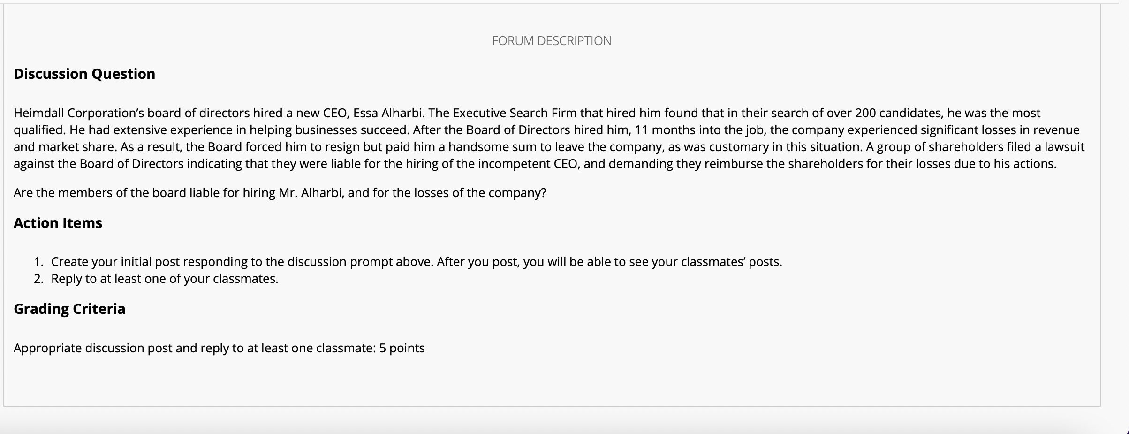Click the list item Create your initial post

416,262
